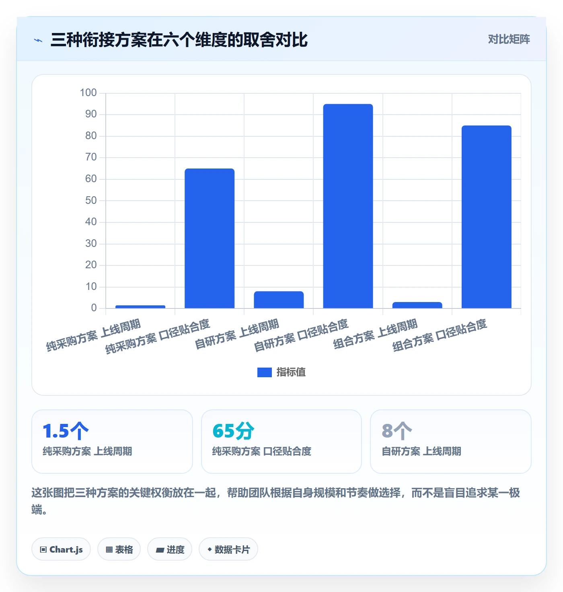563x592 pixels.
Task: Click the diamond icon in 数据卡片 tag
Action: point(210,549)
